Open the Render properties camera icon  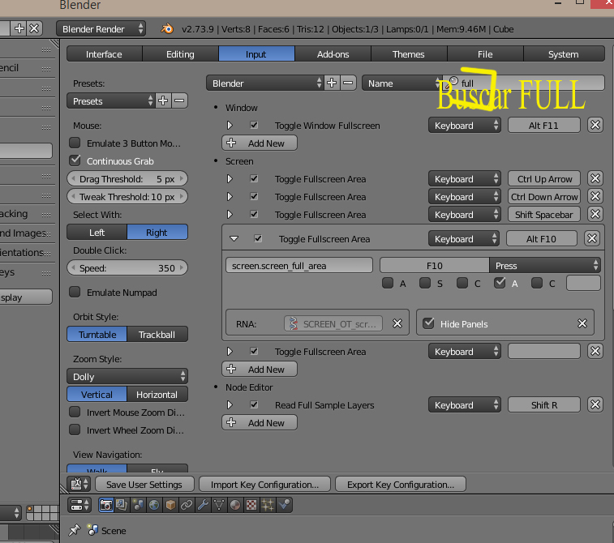tap(106, 505)
